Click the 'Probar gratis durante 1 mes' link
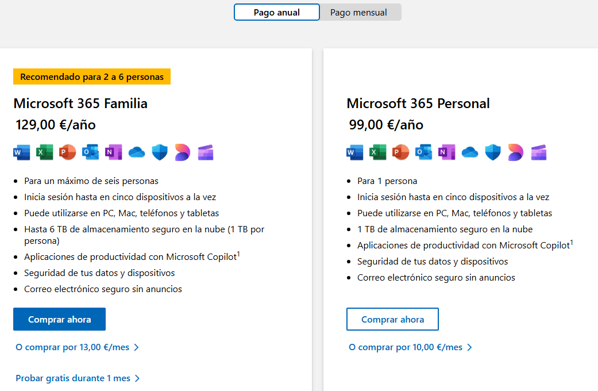 (x=78, y=378)
